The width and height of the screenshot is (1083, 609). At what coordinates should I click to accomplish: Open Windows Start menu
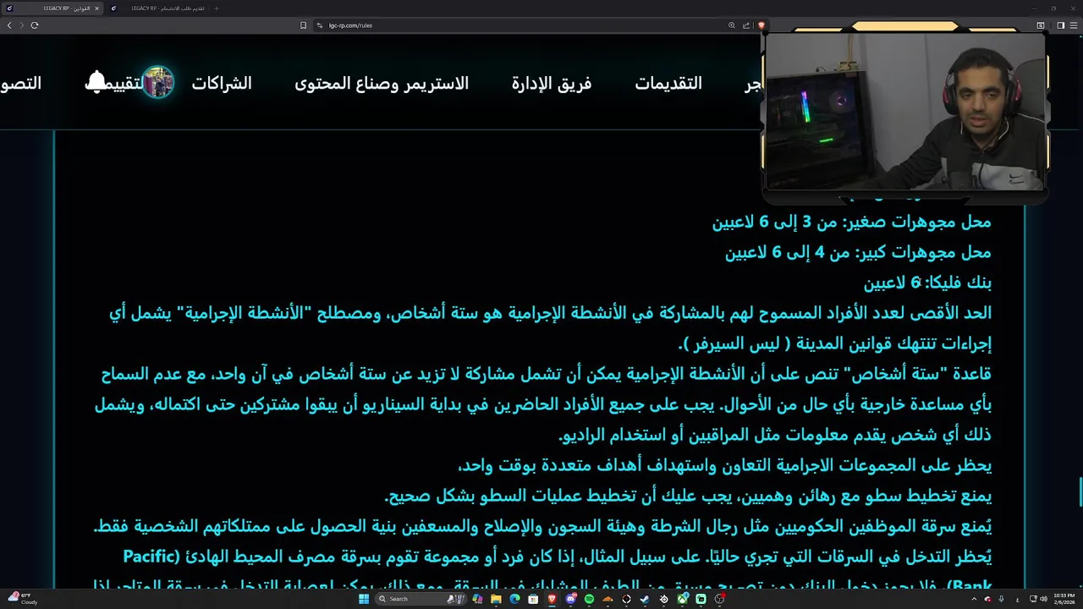[364, 599]
